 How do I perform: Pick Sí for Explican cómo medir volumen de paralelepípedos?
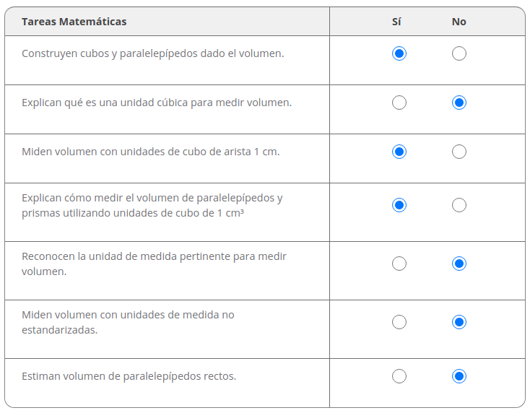coord(399,205)
